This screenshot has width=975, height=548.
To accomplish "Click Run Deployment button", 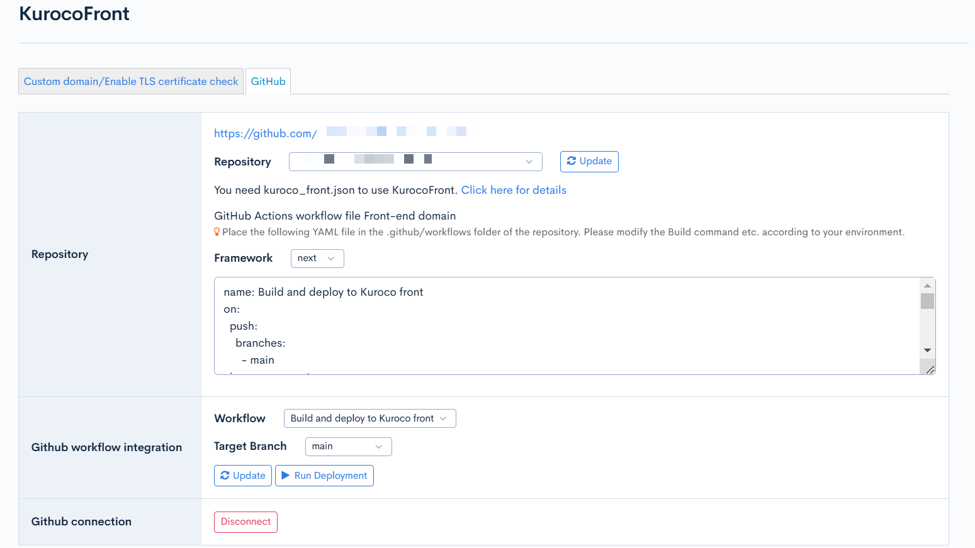I will [325, 476].
